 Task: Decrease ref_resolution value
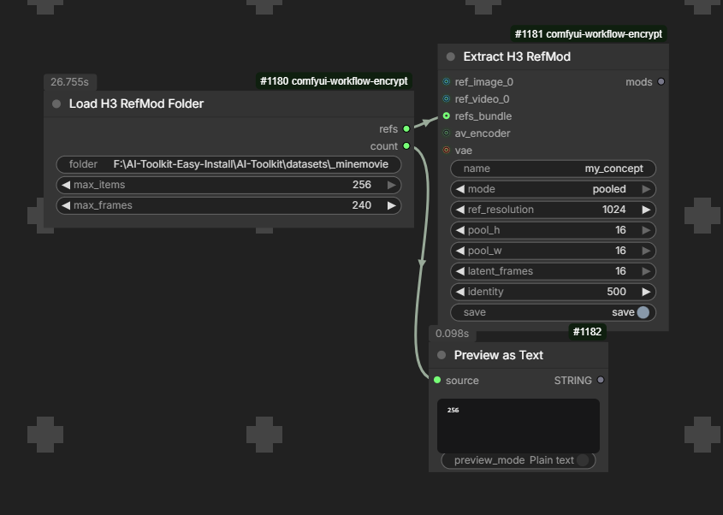tap(460, 210)
